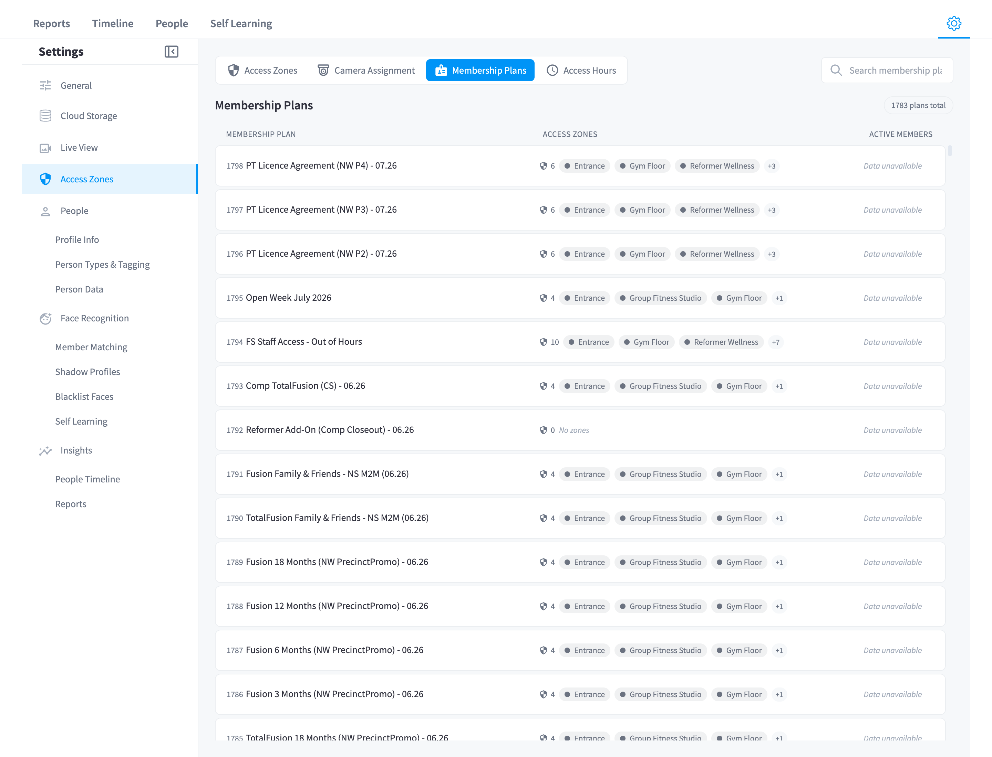Click zone shield icon for plan 1798

click(543, 166)
